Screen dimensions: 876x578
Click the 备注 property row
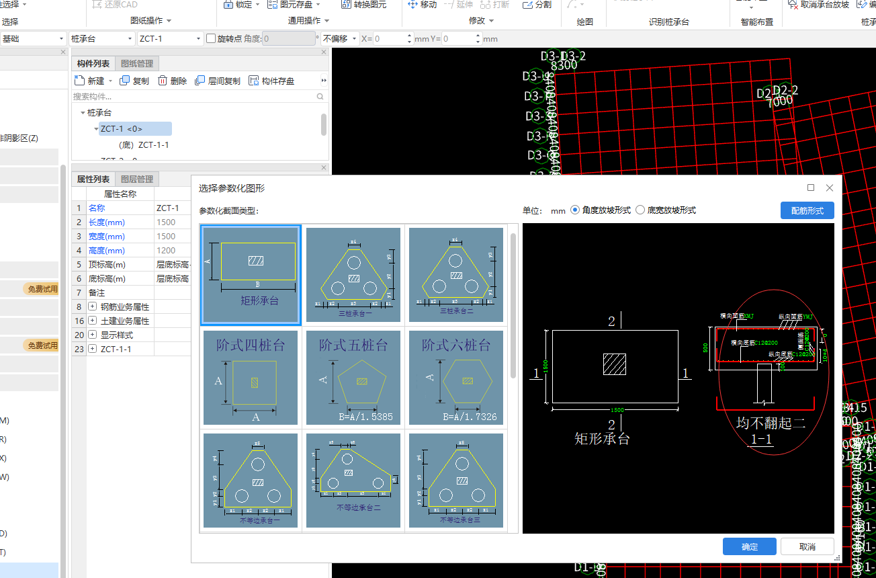[x=132, y=293]
